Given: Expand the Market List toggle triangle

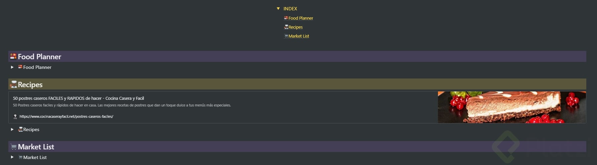Looking at the screenshot, I should [x=12, y=157].
